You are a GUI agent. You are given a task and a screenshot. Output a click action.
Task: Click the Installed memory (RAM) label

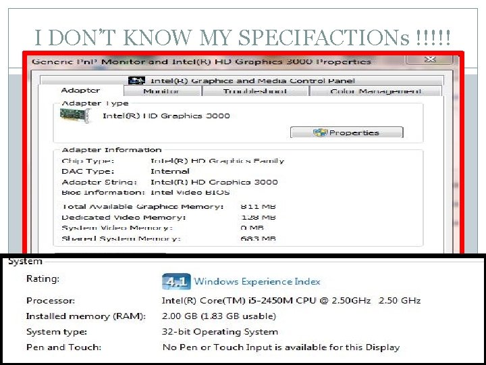(x=86, y=316)
